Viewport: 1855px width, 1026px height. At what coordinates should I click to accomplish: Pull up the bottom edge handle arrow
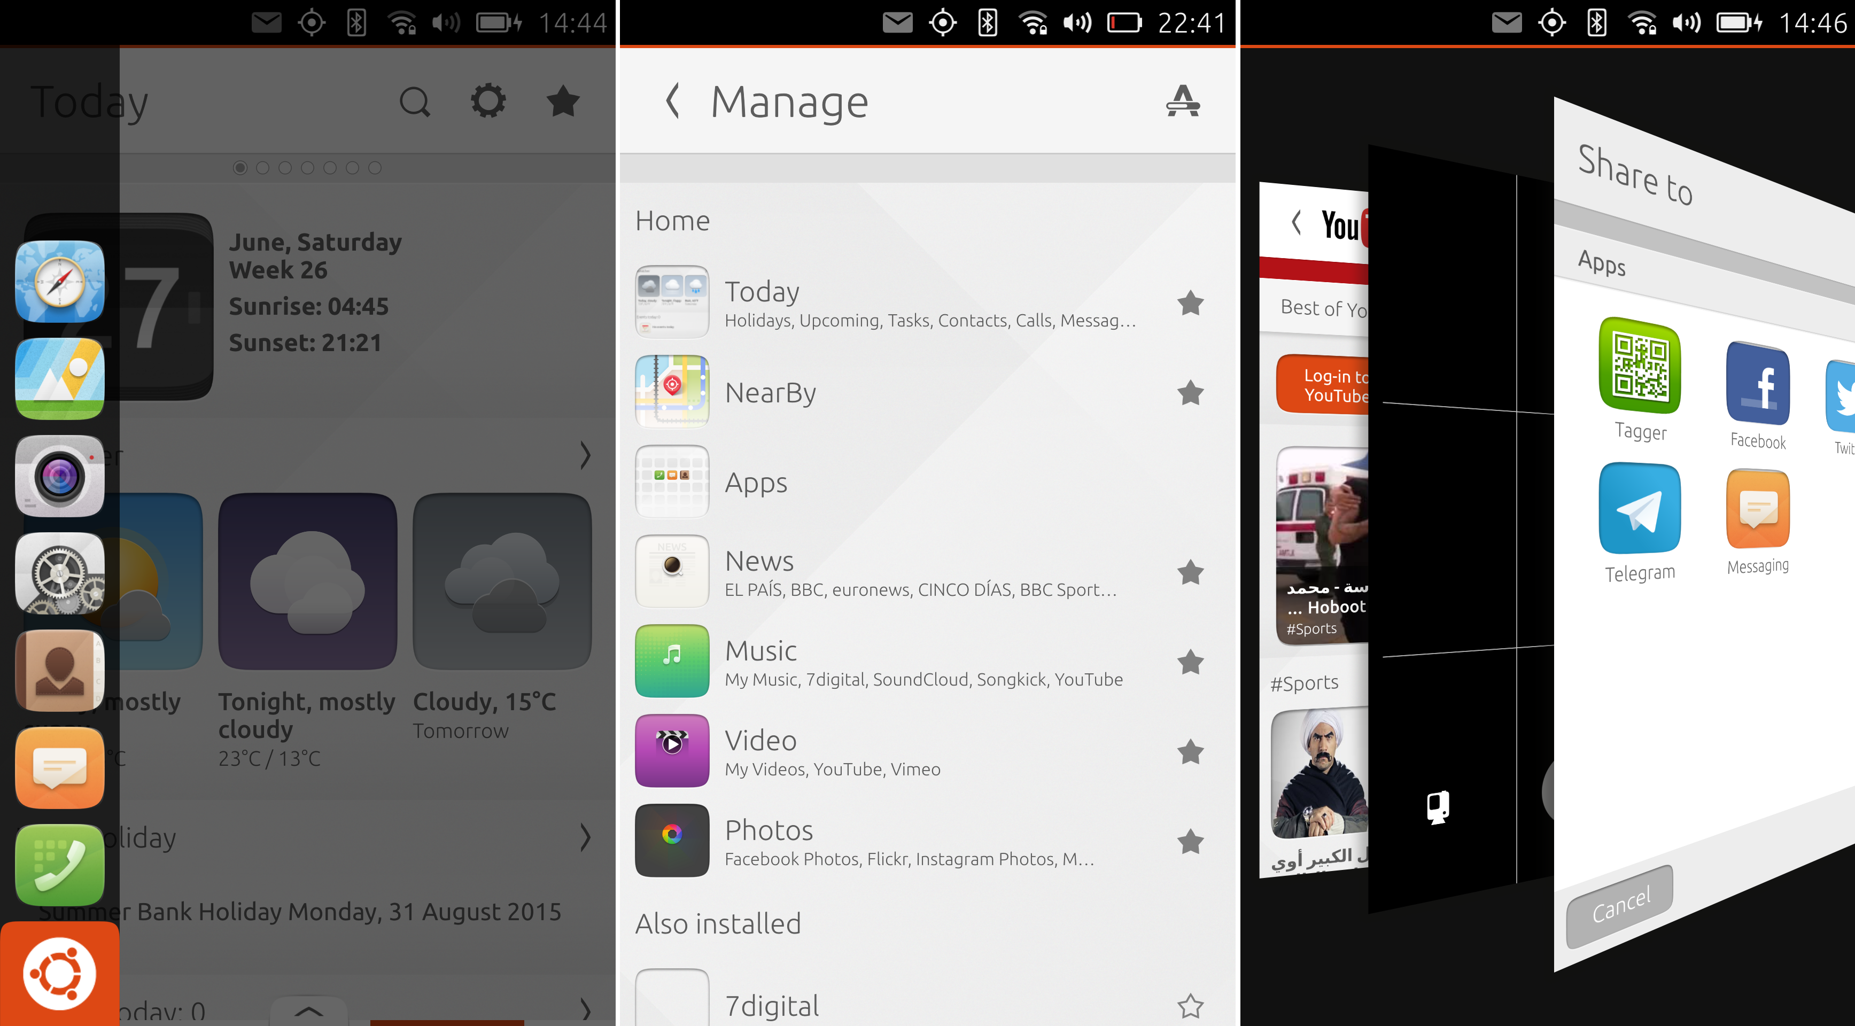(308, 1011)
